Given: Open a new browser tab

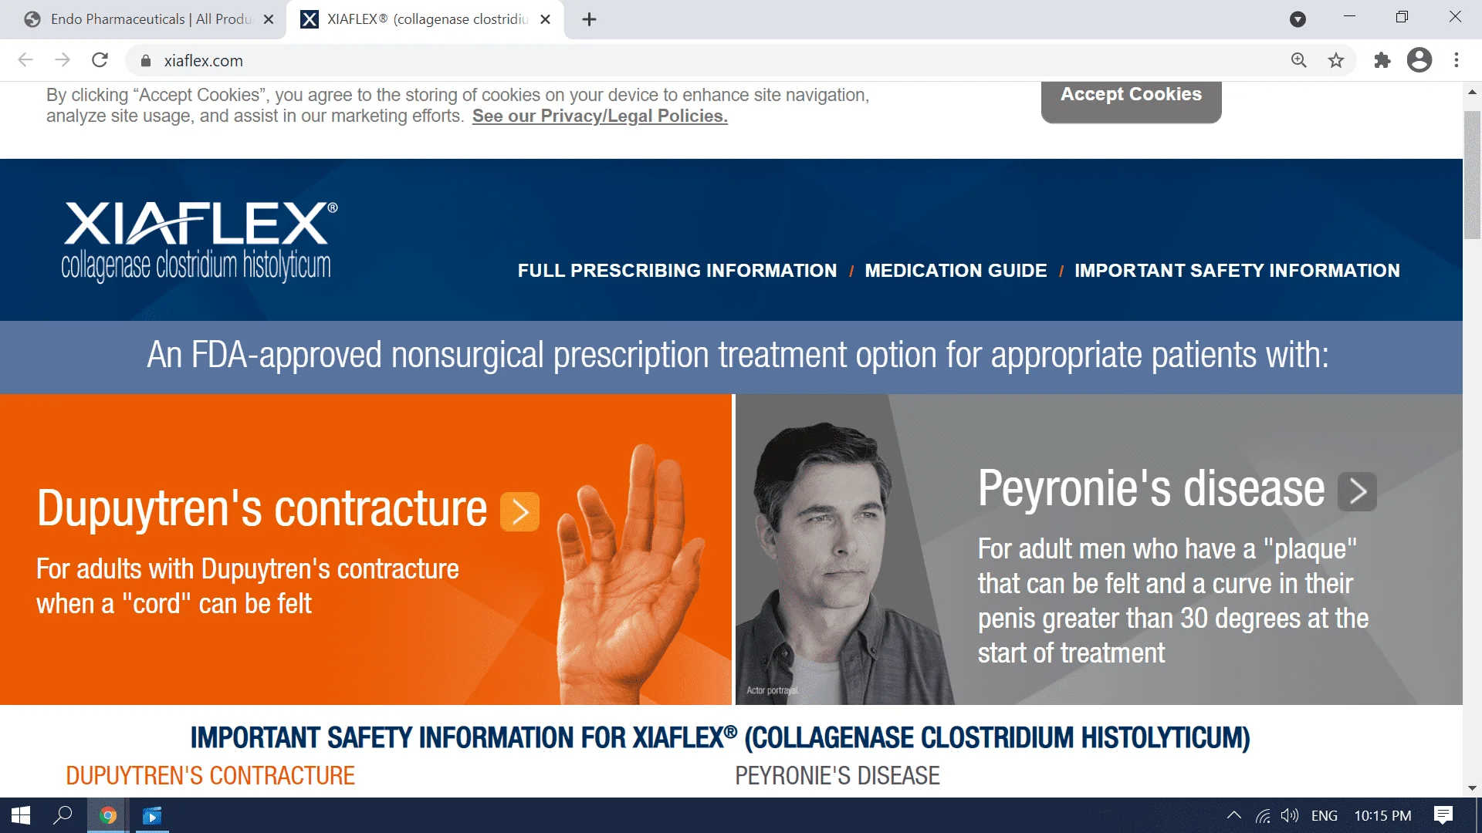Looking at the screenshot, I should pyautogui.click(x=589, y=19).
